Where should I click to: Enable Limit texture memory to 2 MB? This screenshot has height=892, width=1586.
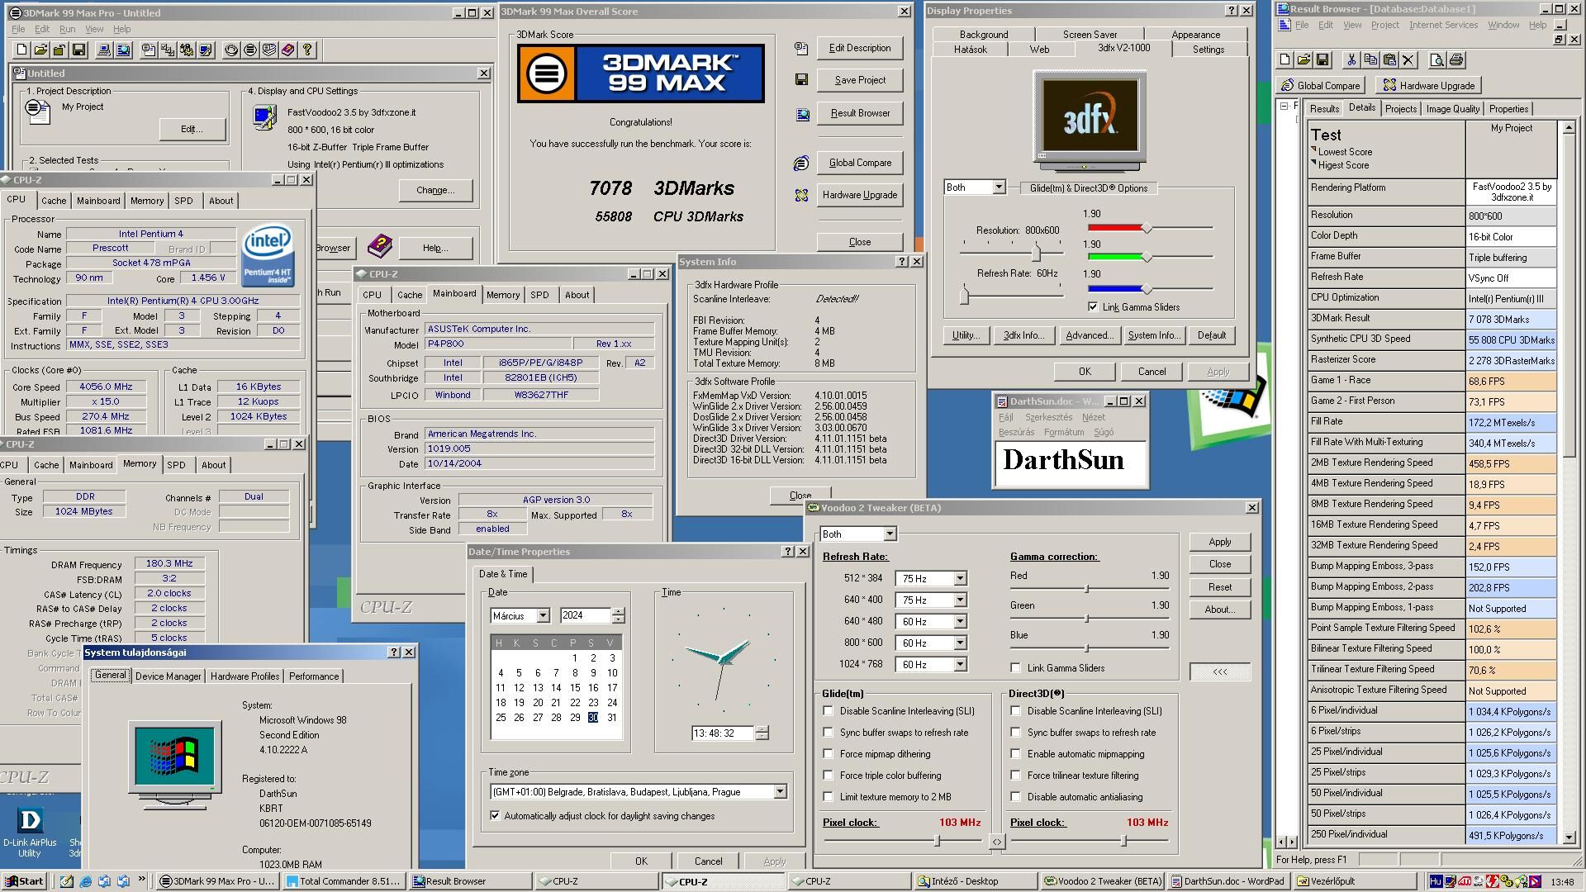coord(828,797)
